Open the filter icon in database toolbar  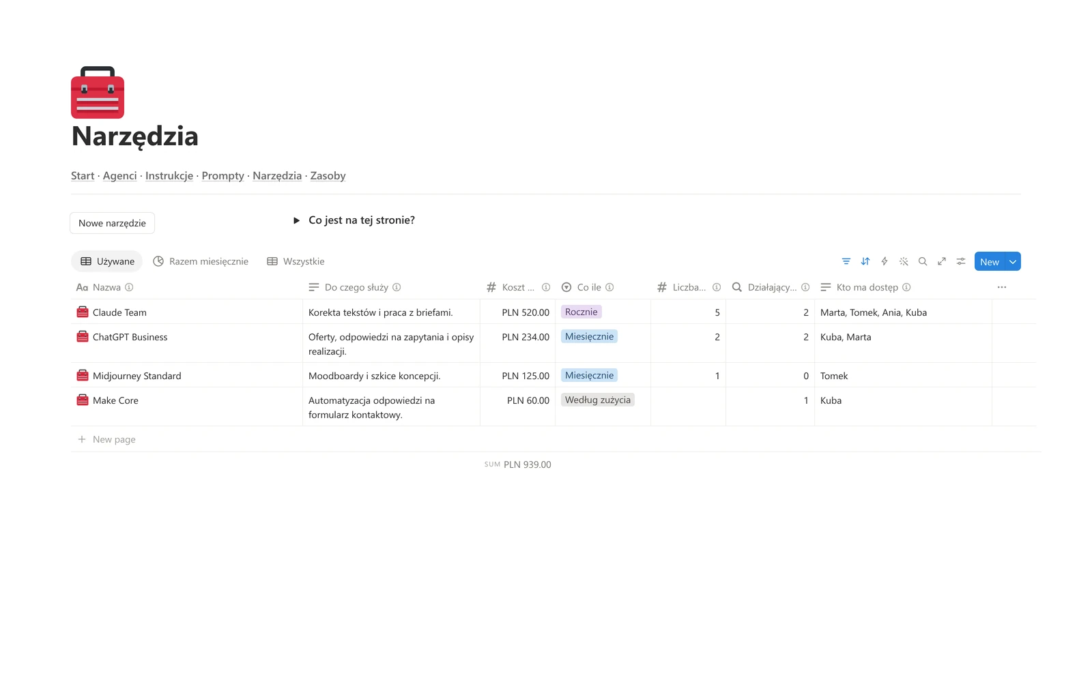coord(846,261)
